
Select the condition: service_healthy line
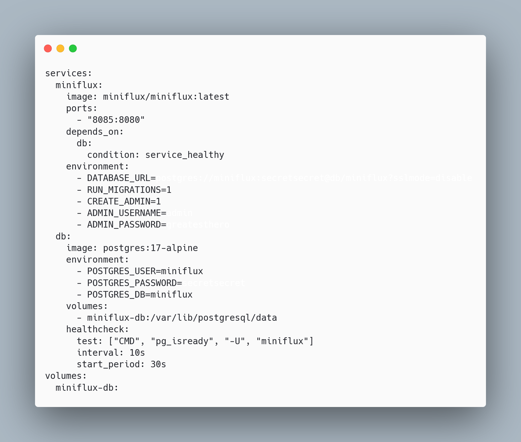(156, 155)
